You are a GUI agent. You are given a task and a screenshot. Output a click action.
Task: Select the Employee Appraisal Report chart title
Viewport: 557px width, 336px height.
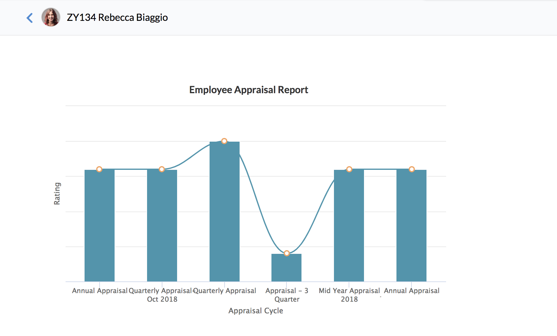click(x=248, y=90)
